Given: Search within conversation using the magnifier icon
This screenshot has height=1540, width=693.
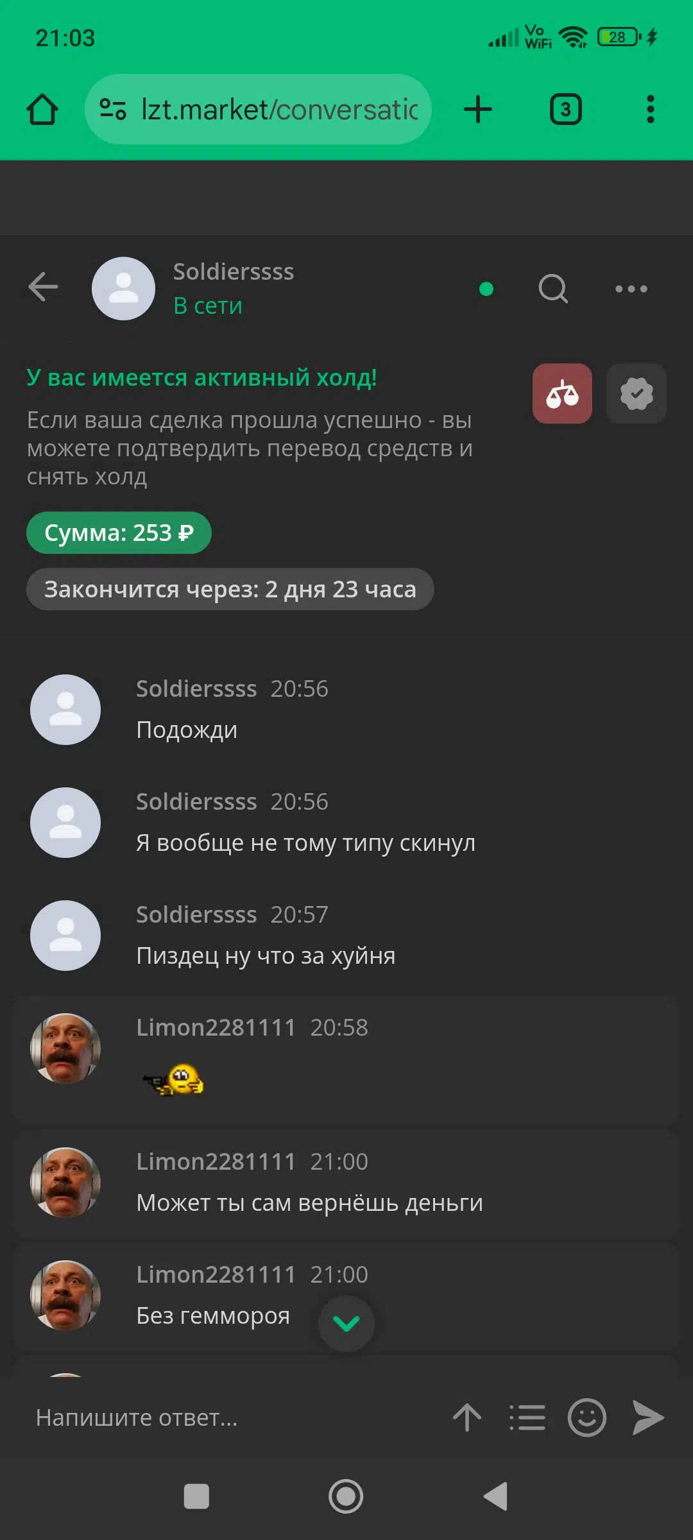Looking at the screenshot, I should tap(553, 288).
